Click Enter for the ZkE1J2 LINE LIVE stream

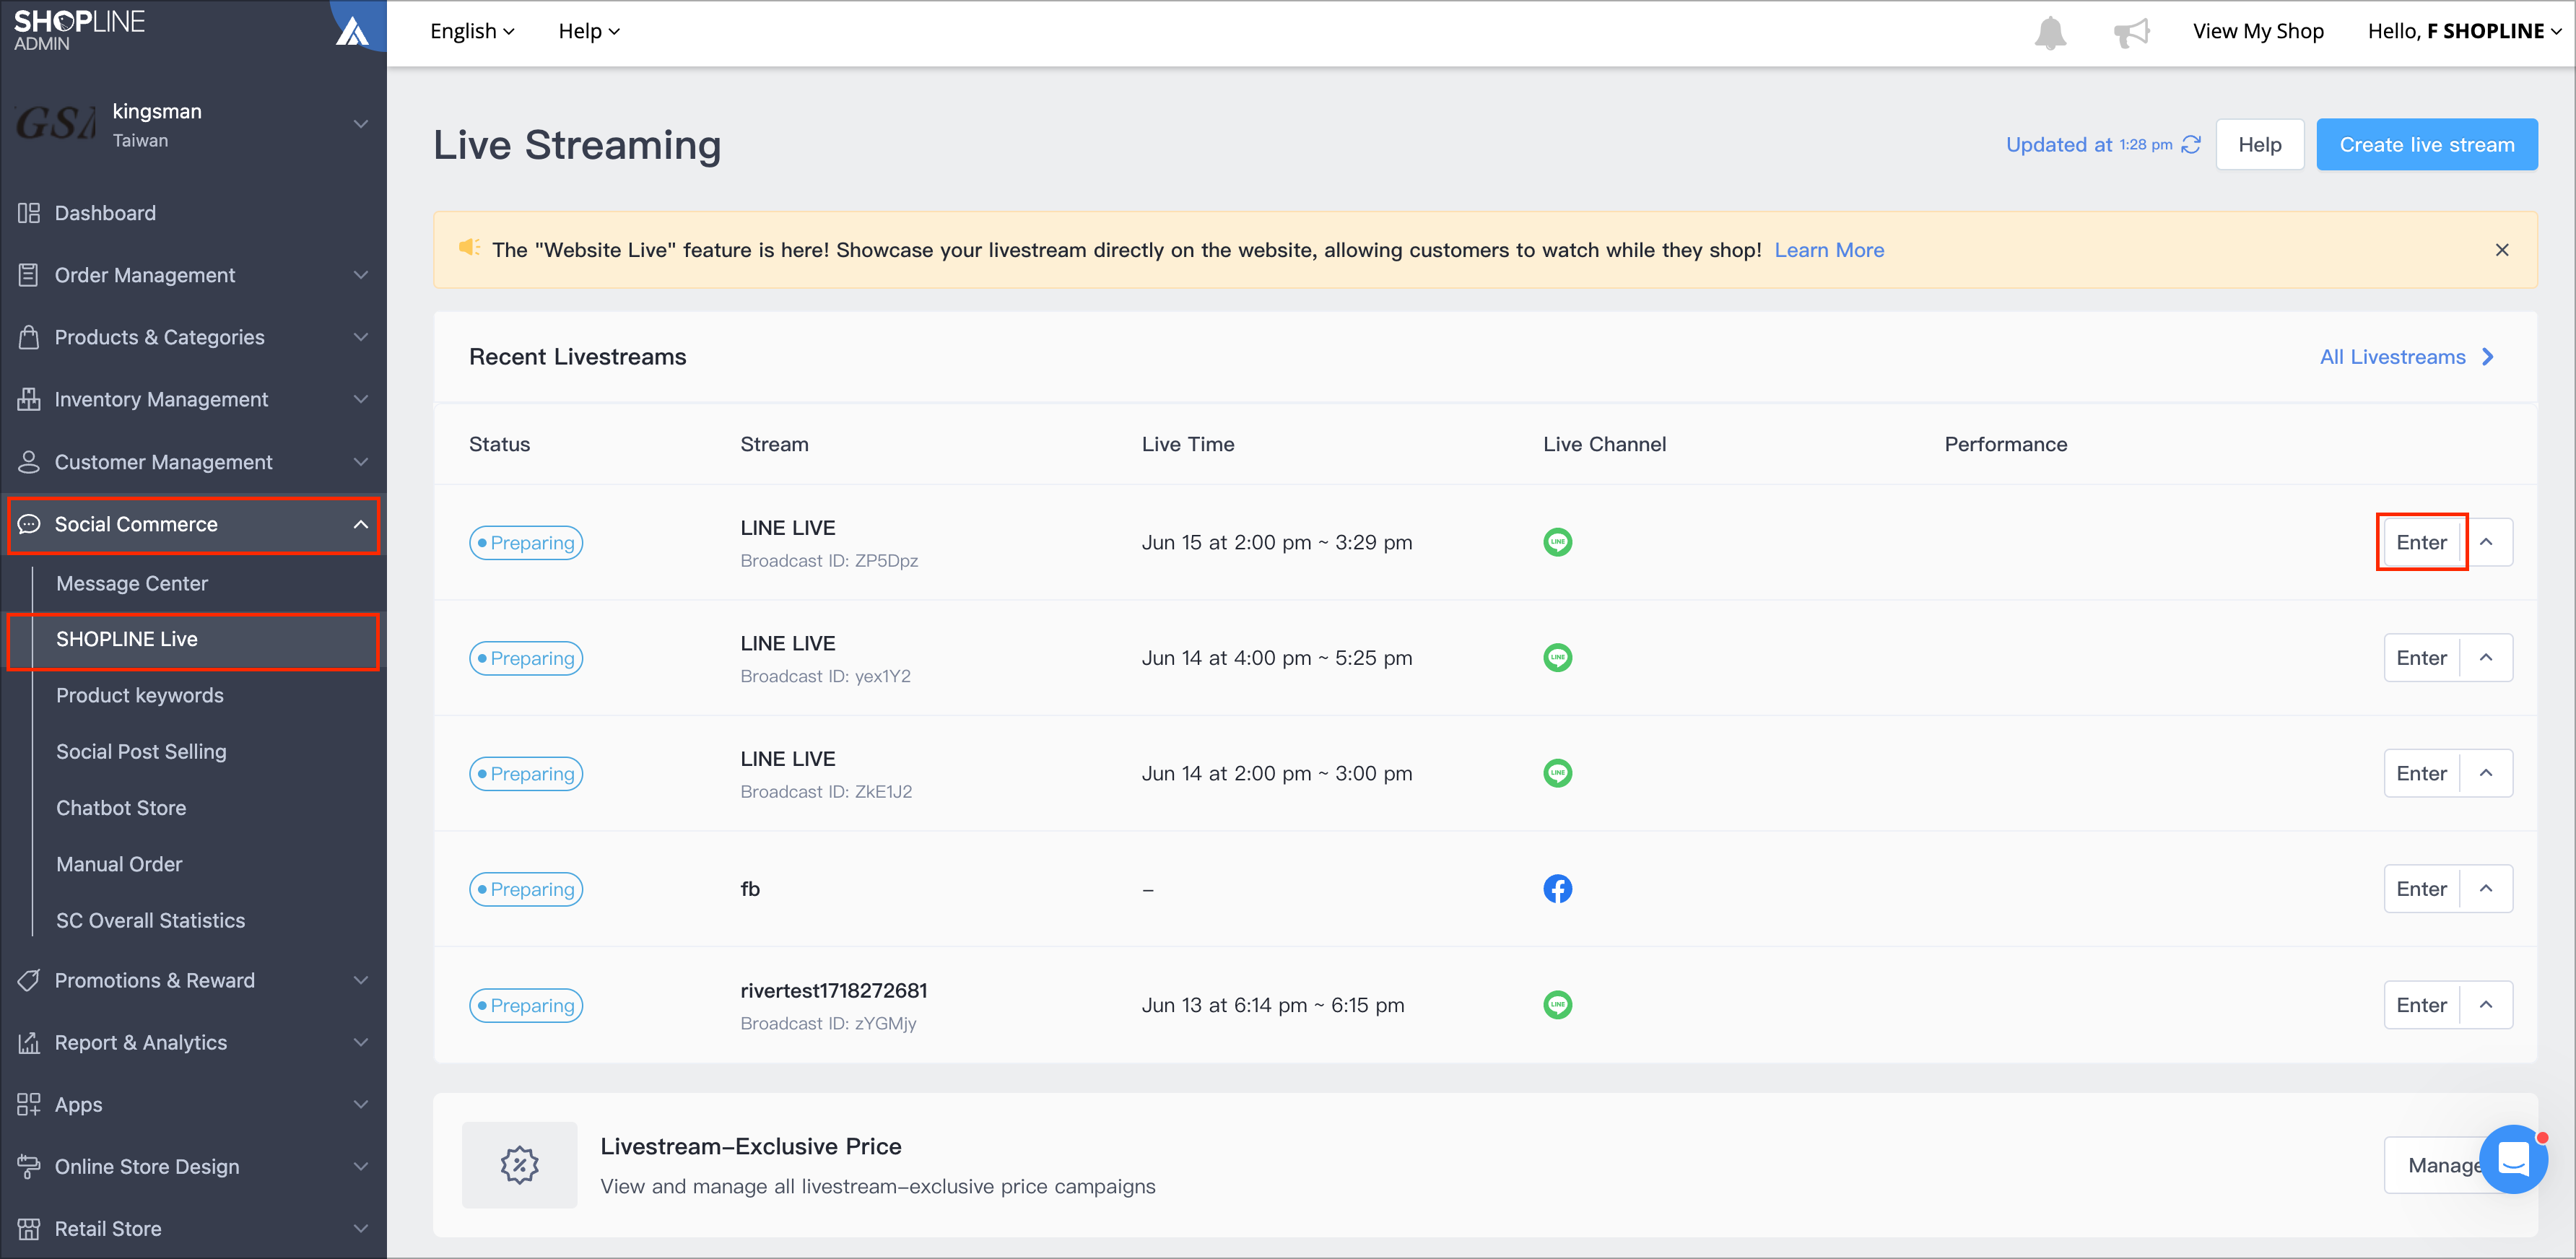2421,773
